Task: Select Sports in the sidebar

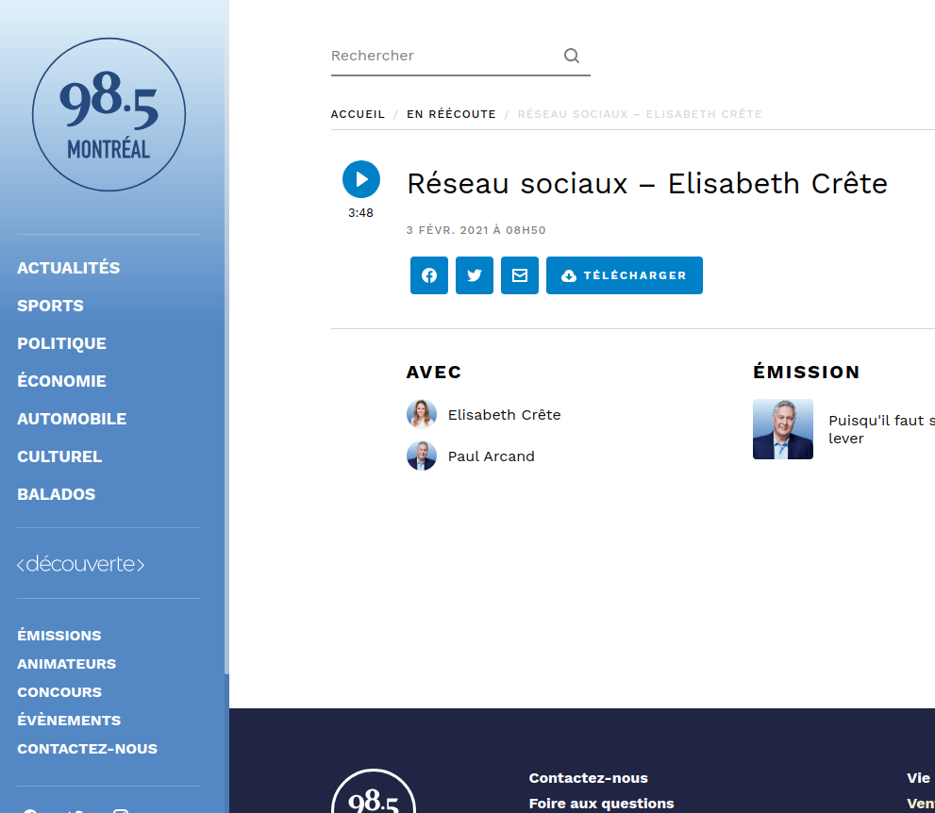Action: [50, 306]
